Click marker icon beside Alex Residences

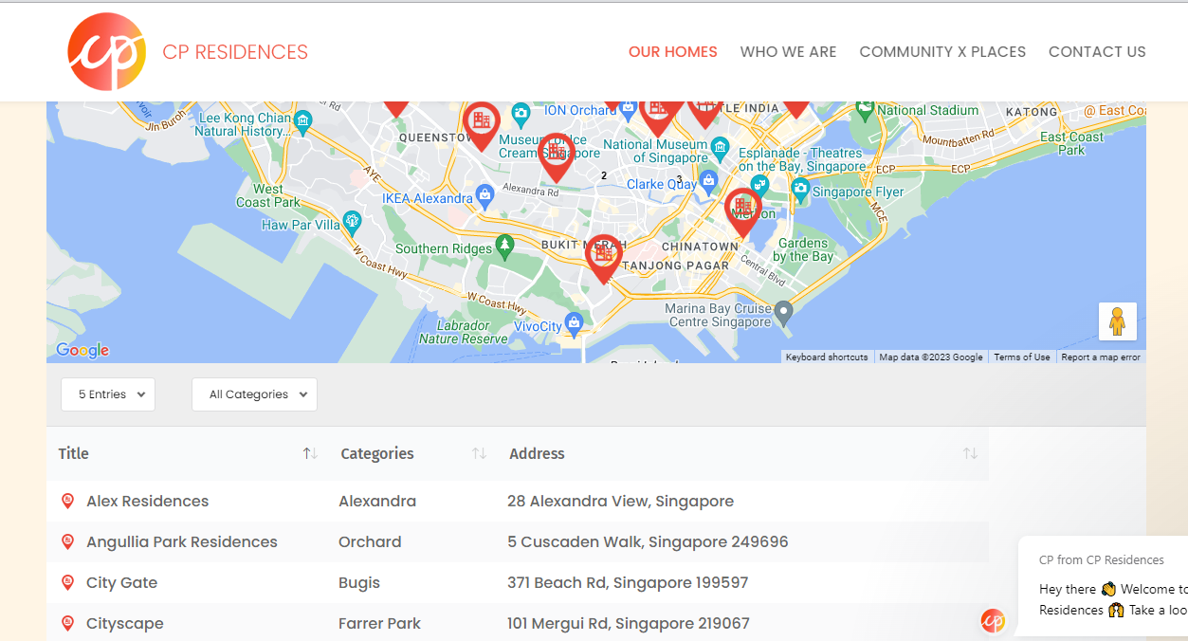[x=67, y=501]
